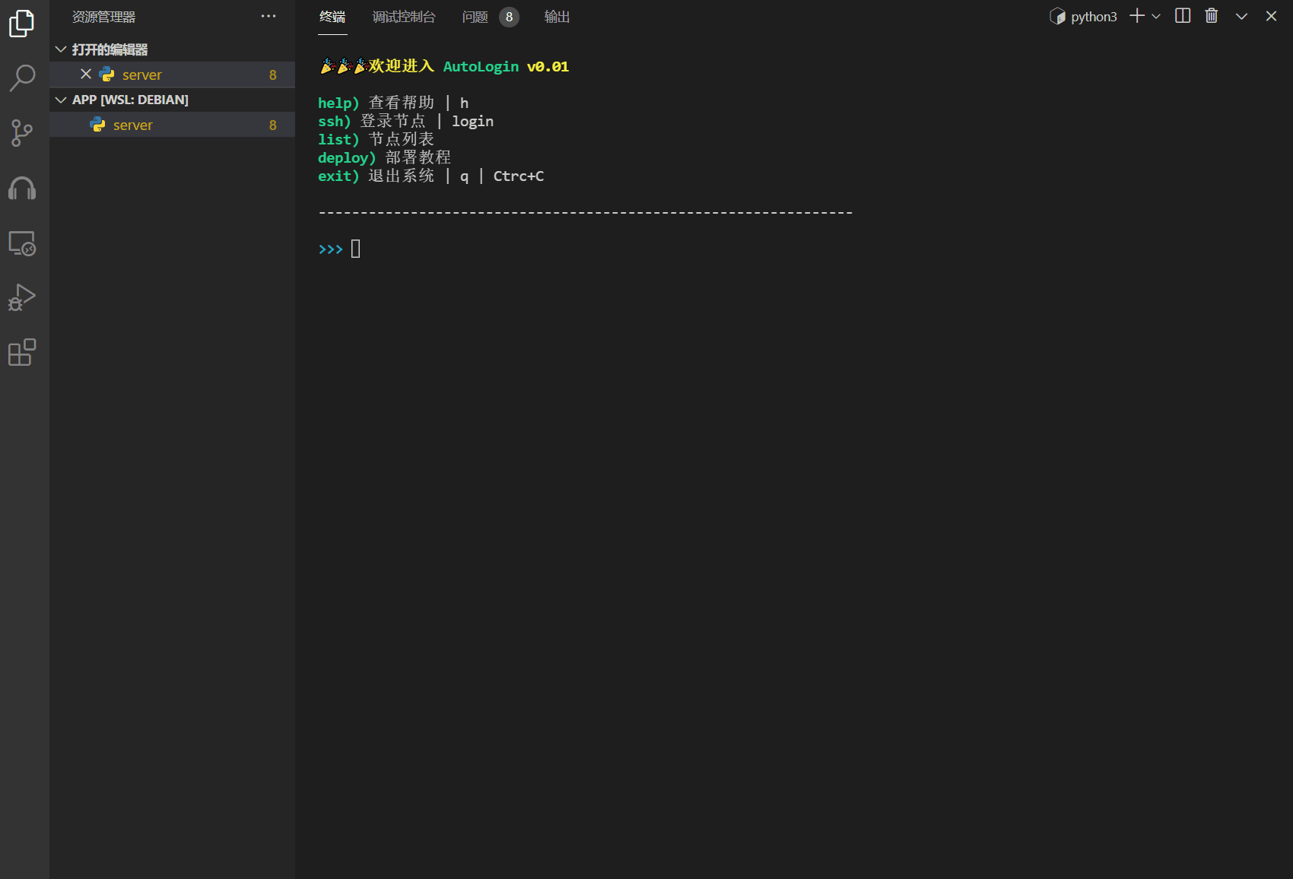The height and width of the screenshot is (879, 1293).
Task: Select server file under APP folder
Action: coord(133,125)
